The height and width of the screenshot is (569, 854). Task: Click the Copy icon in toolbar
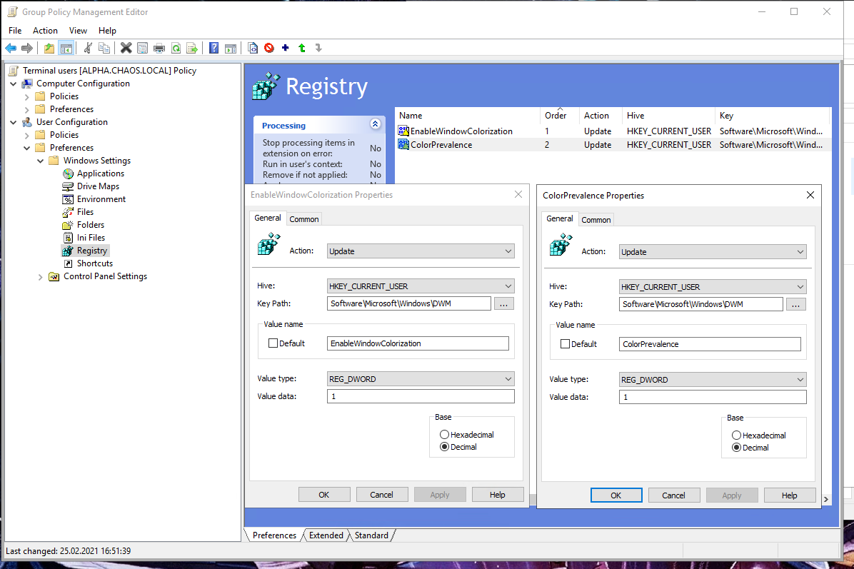(x=104, y=48)
